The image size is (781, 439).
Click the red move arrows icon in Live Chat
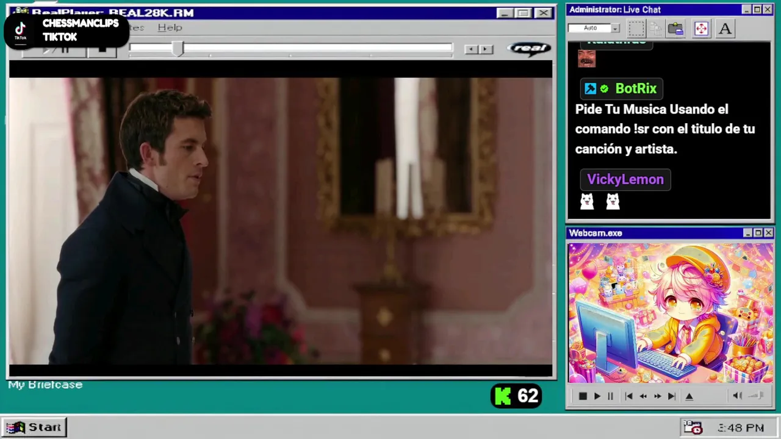click(701, 28)
